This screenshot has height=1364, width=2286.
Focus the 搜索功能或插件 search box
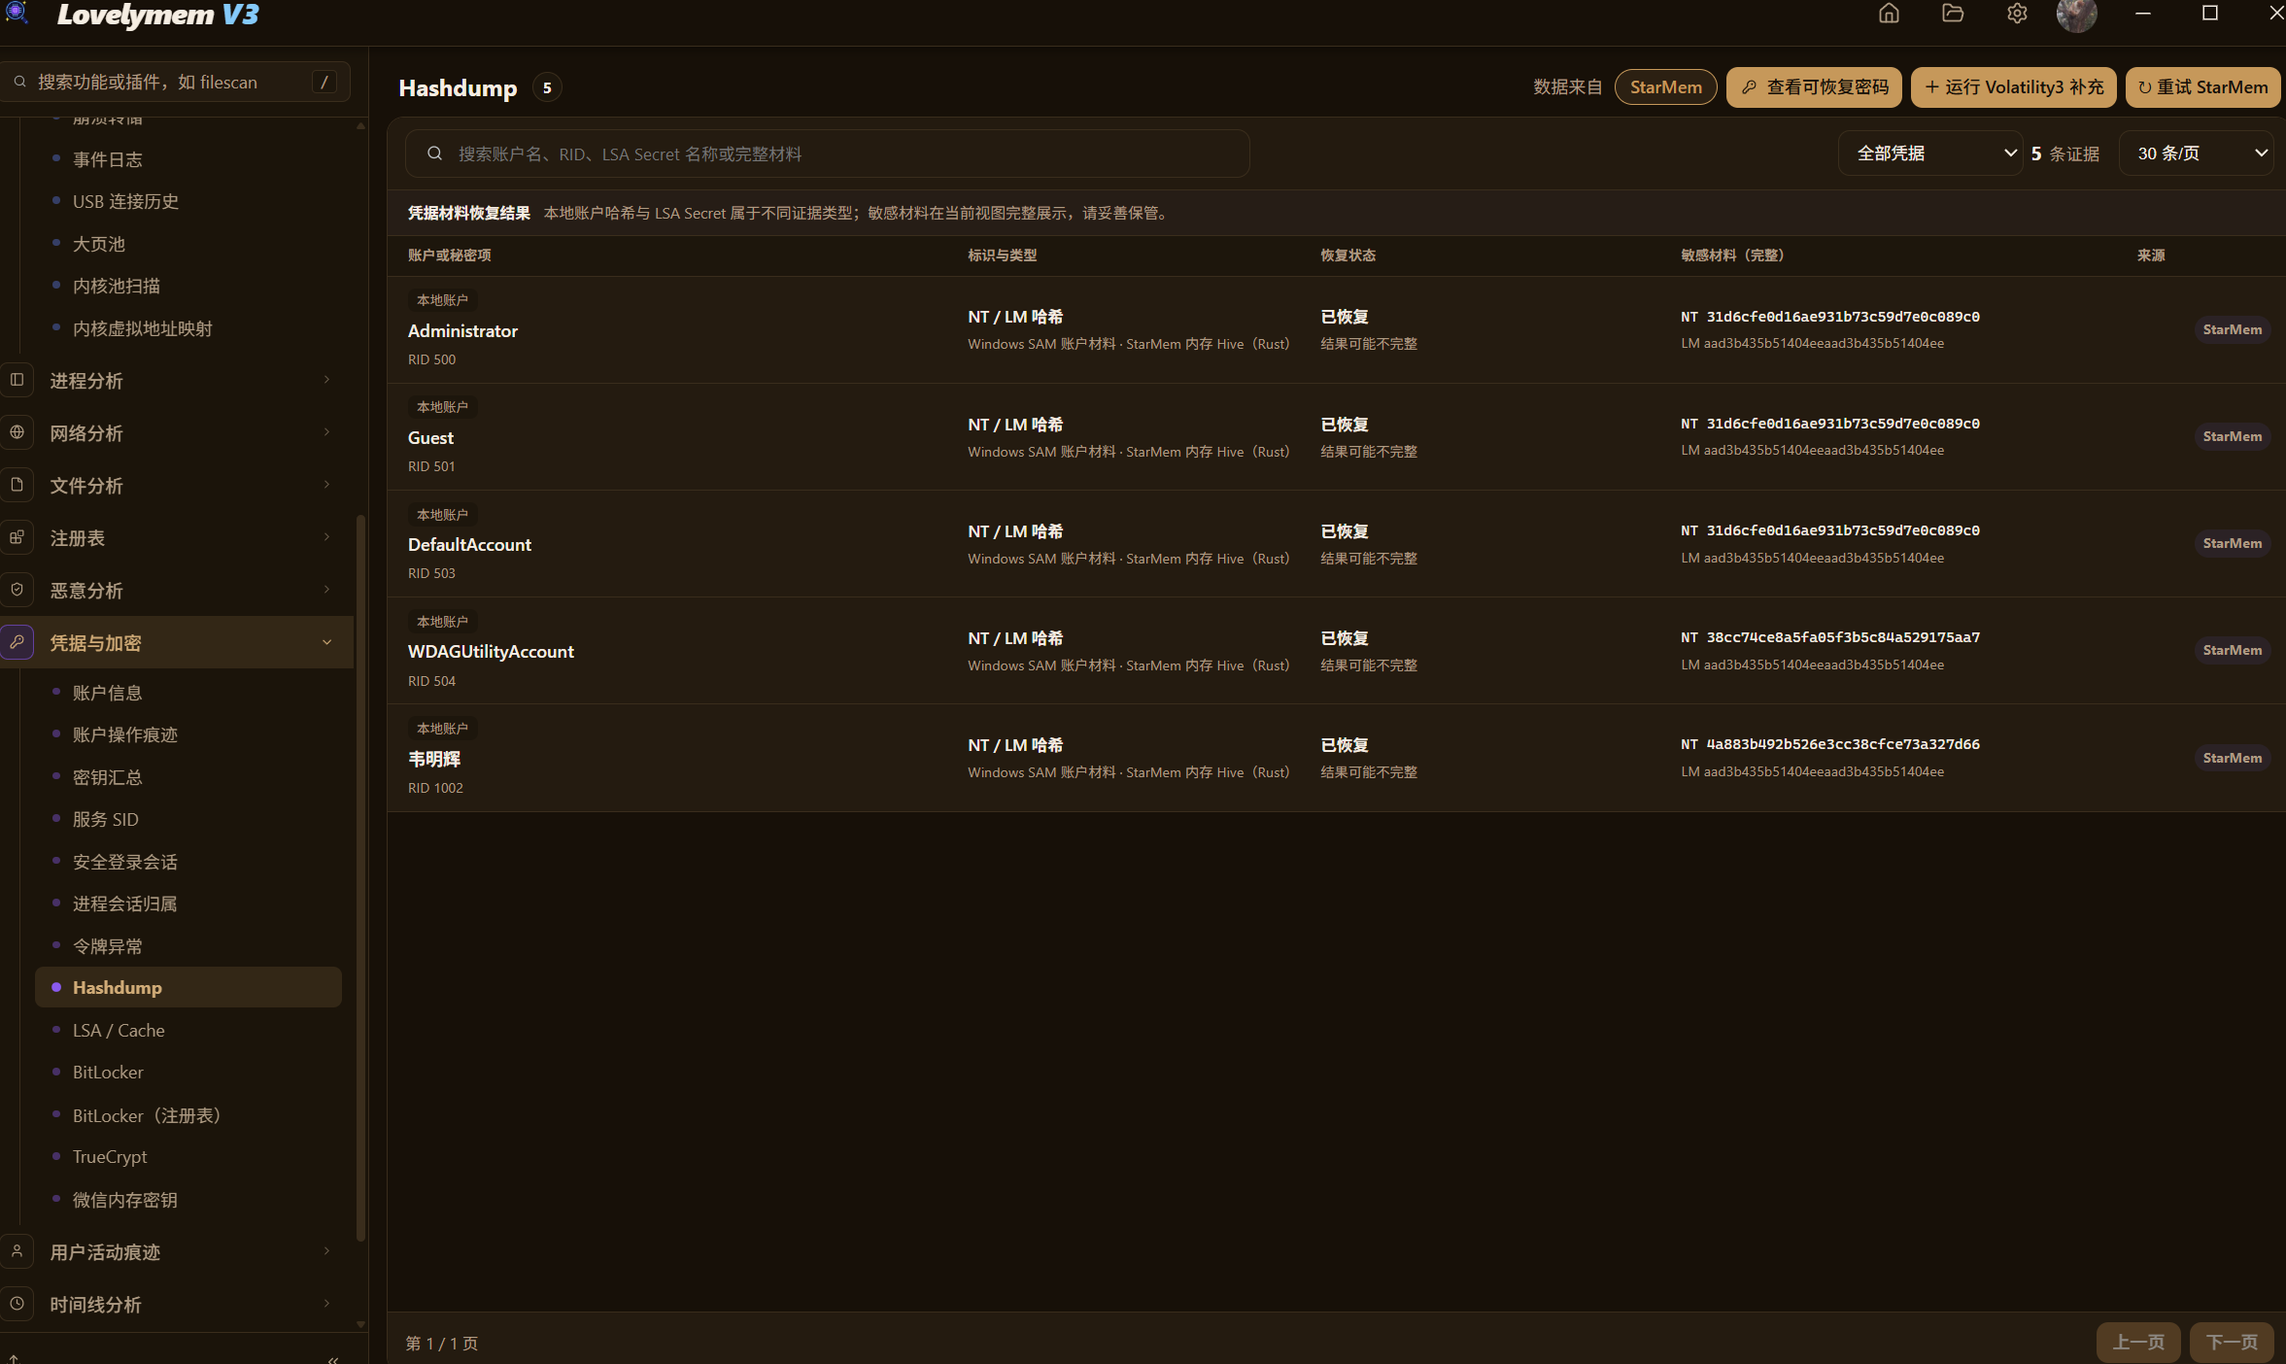pyautogui.click(x=176, y=83)
